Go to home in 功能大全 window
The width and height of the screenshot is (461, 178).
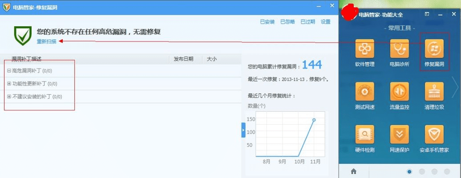tap(354, 171)
